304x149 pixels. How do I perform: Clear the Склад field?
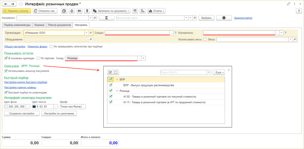point(143,58)
